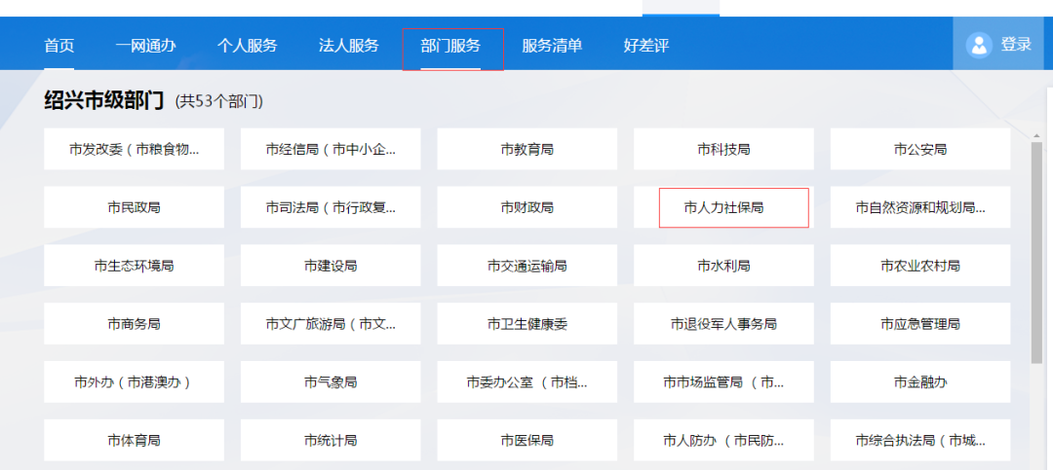Select the 部门服务 tab
Viewport: 1053px width, 470px height.
pos(450,46)
